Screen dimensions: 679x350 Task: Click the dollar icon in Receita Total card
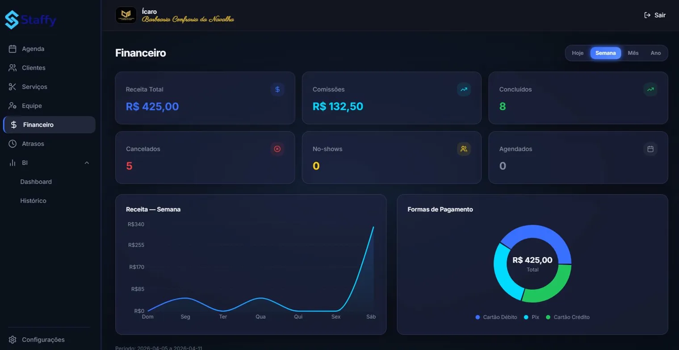point(277,89)
